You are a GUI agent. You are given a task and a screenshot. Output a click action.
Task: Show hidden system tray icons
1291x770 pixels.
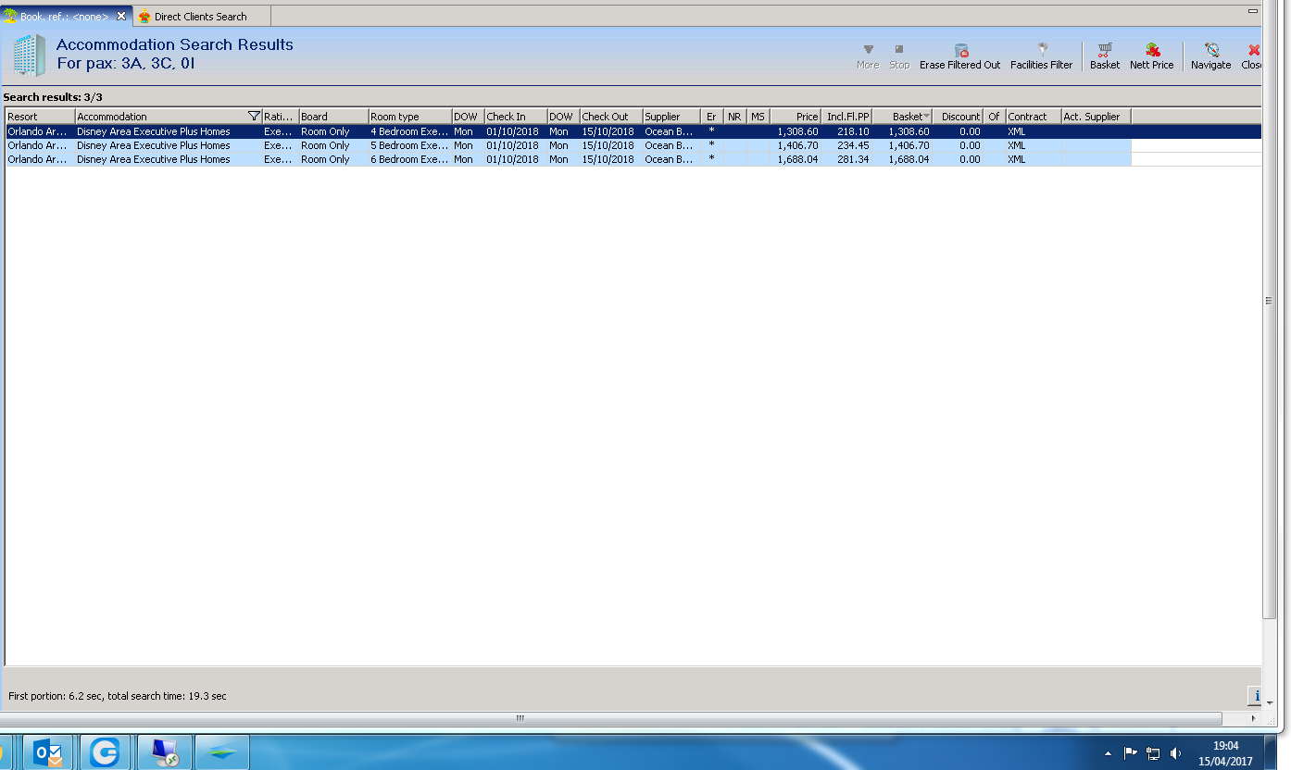(1109, 753)
